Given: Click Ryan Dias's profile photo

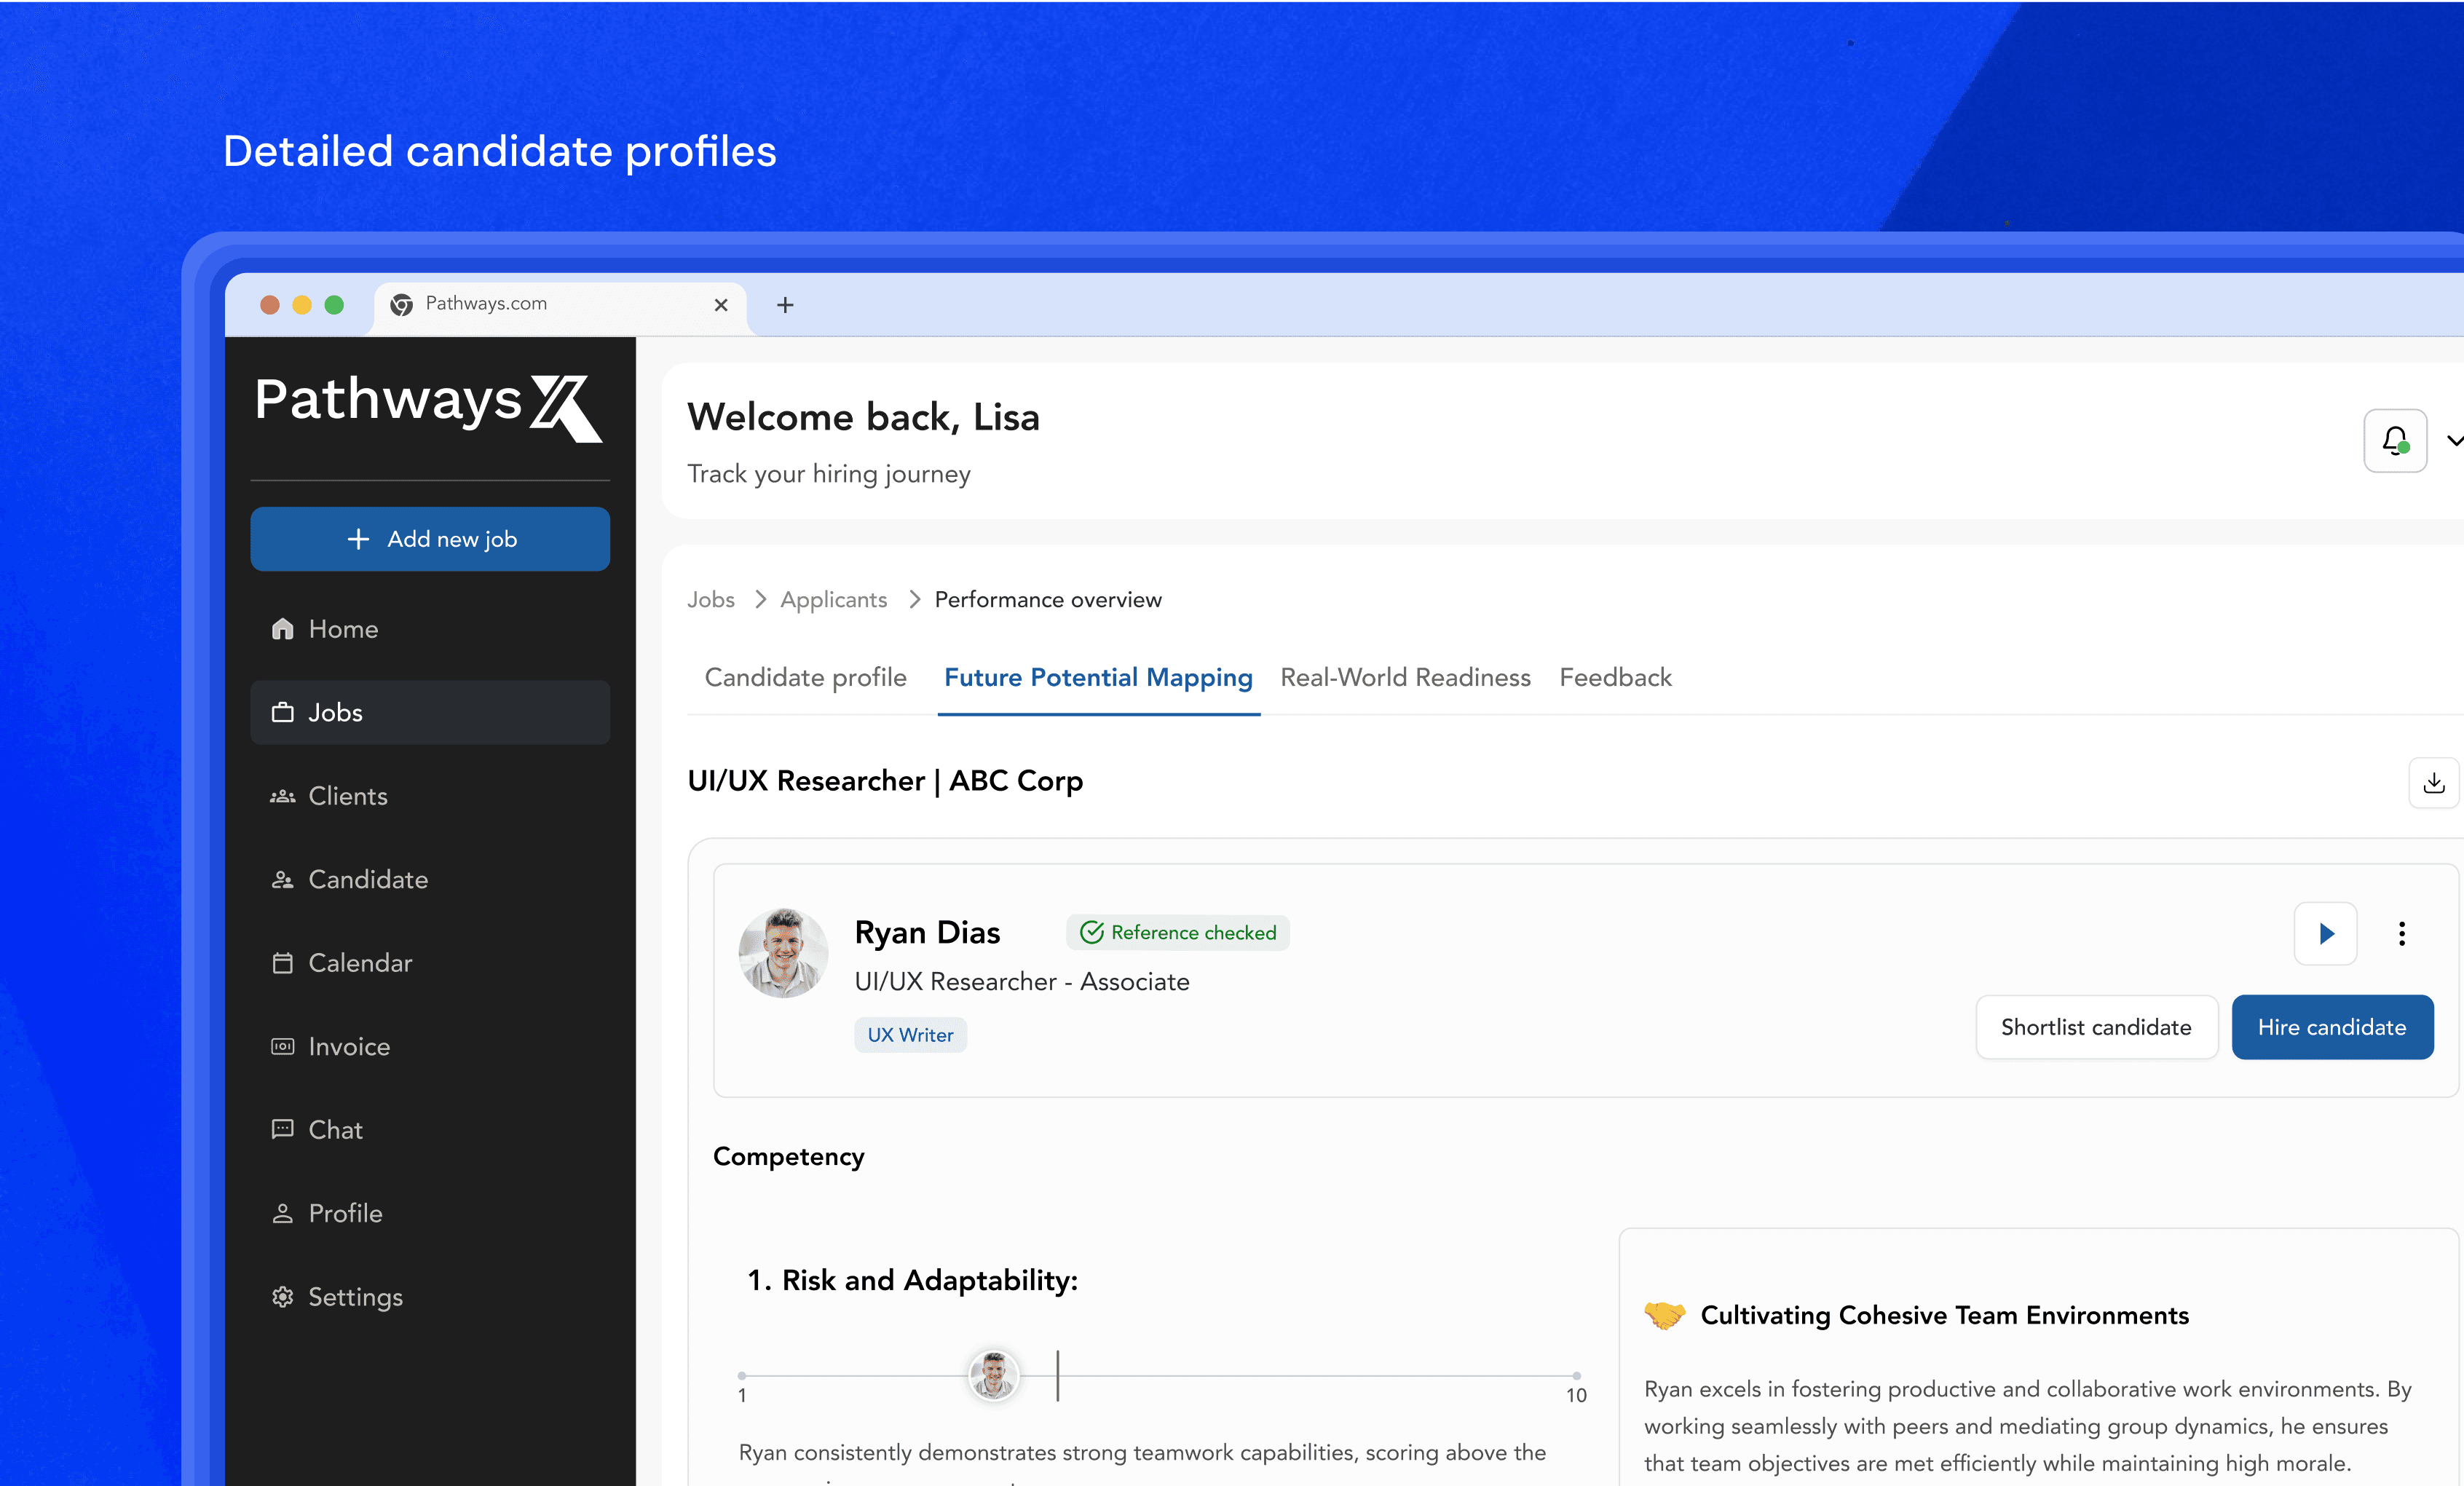Looking at the screenshot, I should pyautogui.click(x=783, y=953).
